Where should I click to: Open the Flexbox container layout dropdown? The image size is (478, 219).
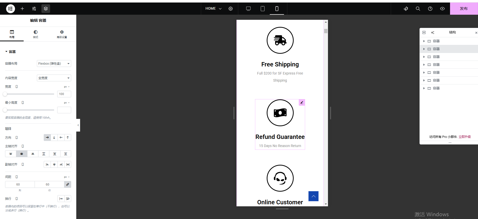click(54, 64)
